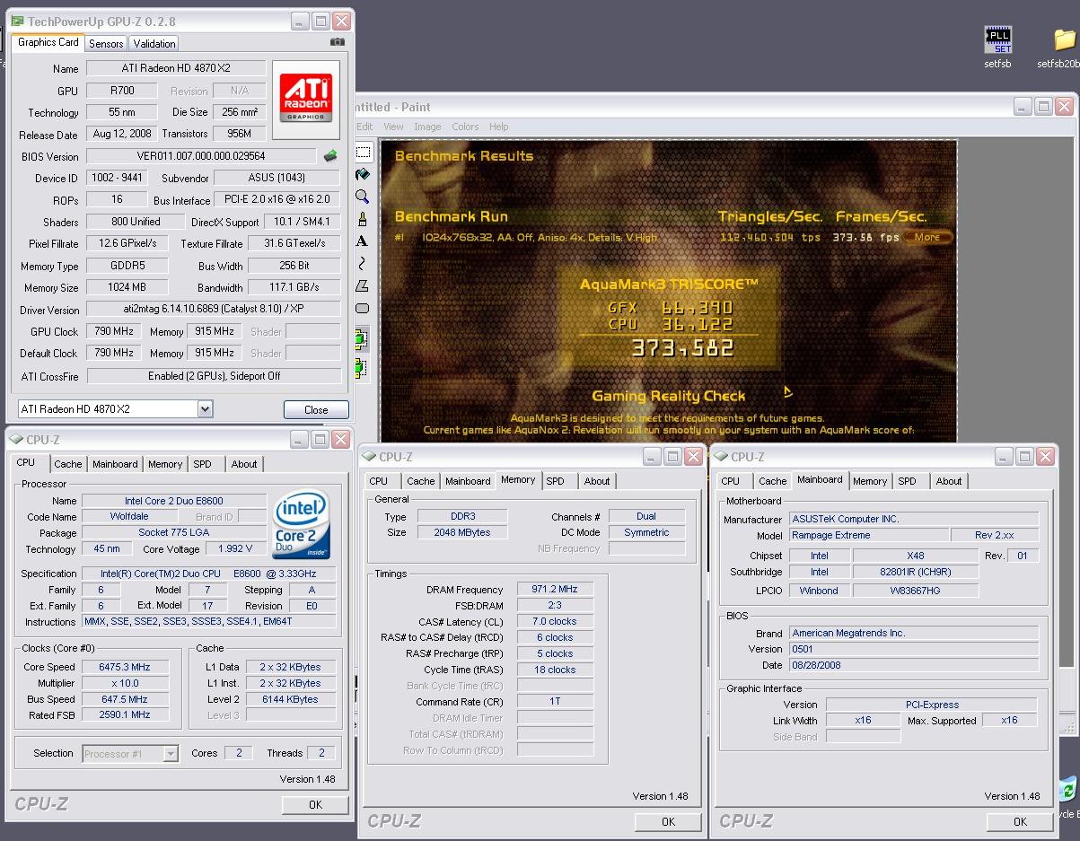This screenshot has width=1080, height=841.
Task: Click the GPU Clock value 790 MHz
Action: tap(114, 331)
